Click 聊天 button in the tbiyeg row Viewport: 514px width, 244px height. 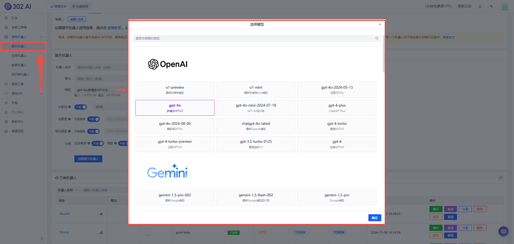tap(436, 228)
